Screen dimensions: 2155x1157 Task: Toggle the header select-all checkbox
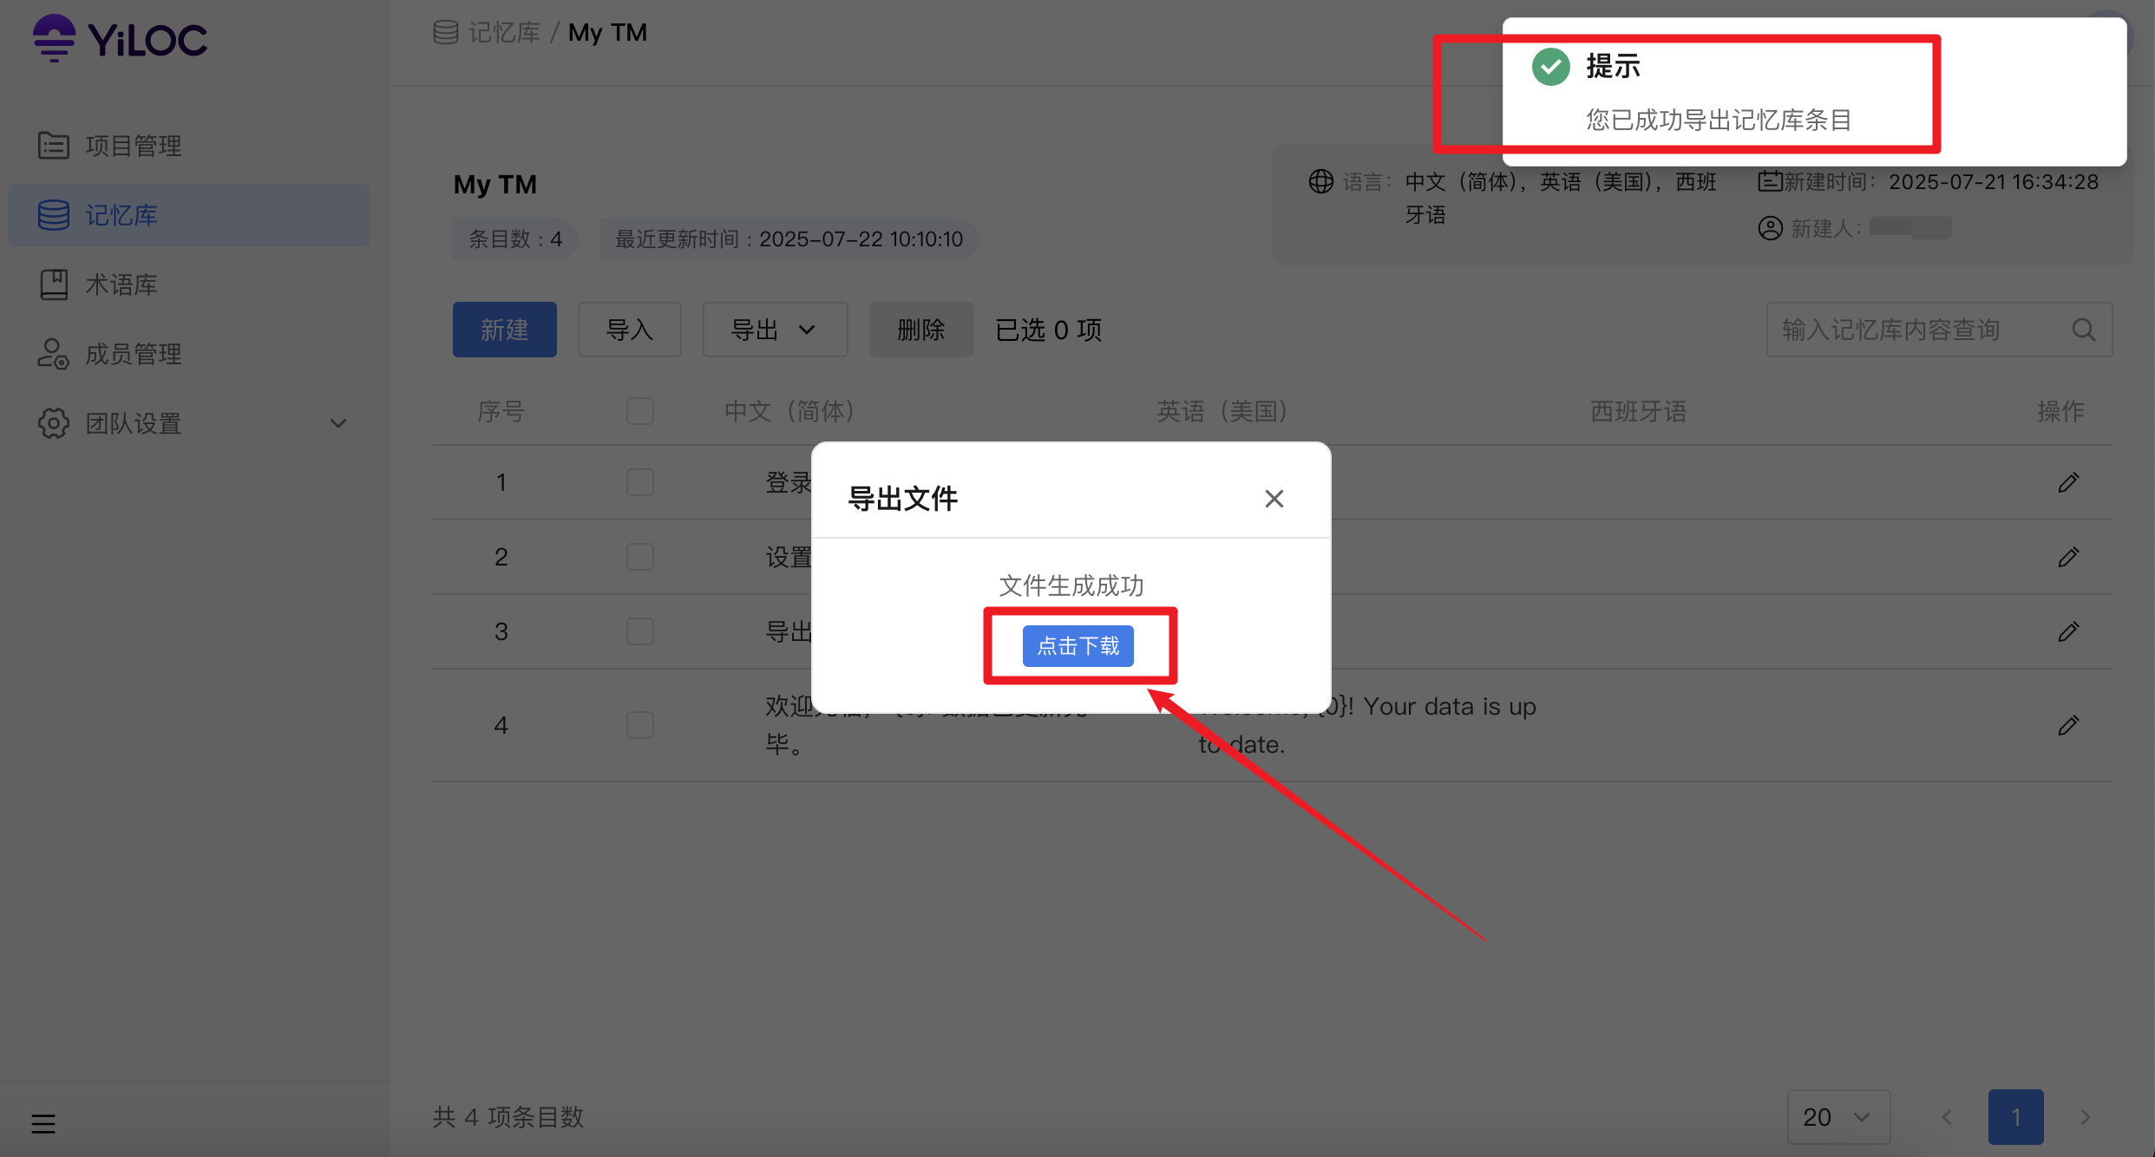click(640, 411)
